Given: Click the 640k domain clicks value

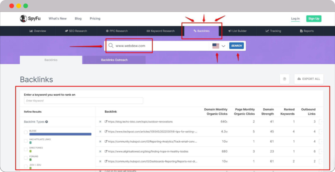Looking at the screenshot, I should pyautogui.click(x=224, y=122).
